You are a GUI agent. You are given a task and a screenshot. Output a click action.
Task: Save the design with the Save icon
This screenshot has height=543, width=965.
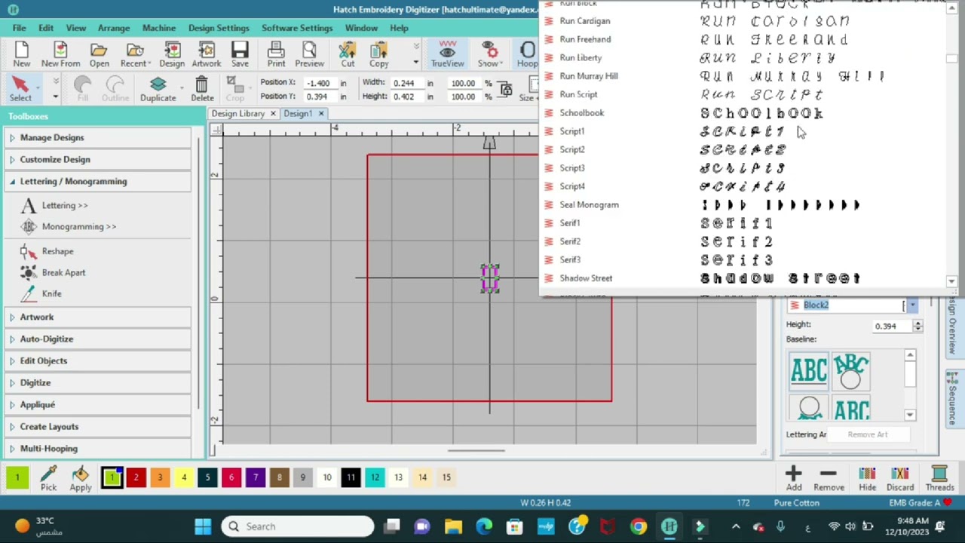pyautogui.click(x=240, y=55)
